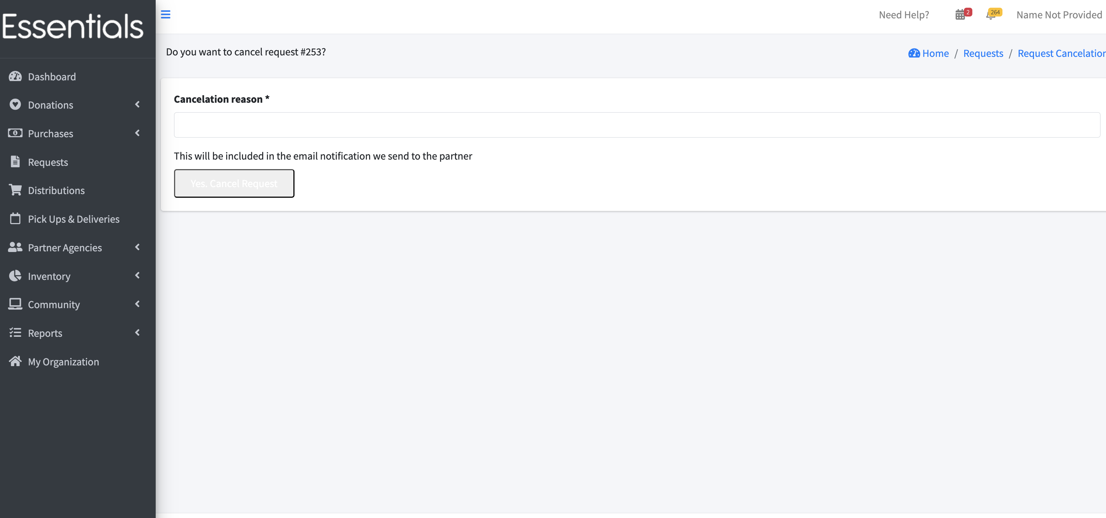Click the Dashboard gauge icon in sidebar
Viewport: 1106px width, 518px height.
[15, 76]
